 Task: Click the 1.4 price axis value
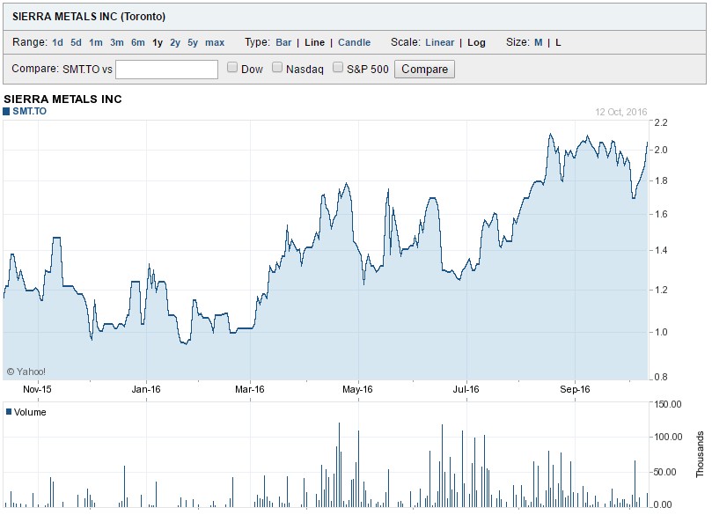(x=661, y=250)
